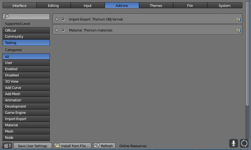Screen dimensions: 251x150
Task: Toggle the Community supported level filter
Action: coord(26,36)
